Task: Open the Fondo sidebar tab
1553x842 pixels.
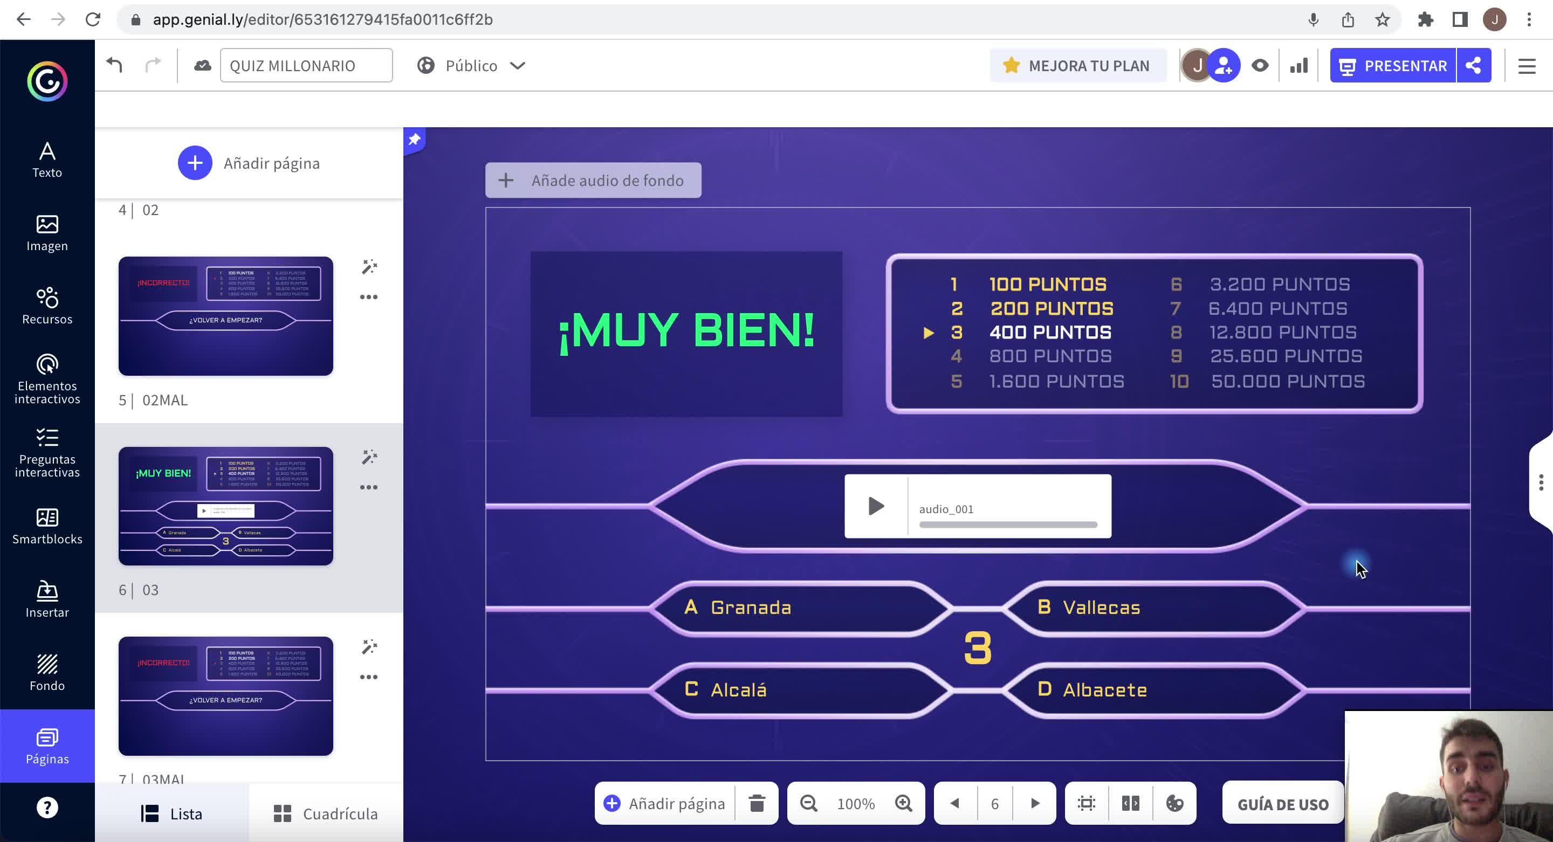Action: click(x=47, y=673)
